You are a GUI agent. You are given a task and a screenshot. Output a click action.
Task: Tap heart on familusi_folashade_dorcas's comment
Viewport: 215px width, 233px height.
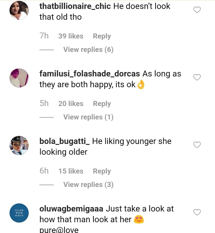point(197,77)
